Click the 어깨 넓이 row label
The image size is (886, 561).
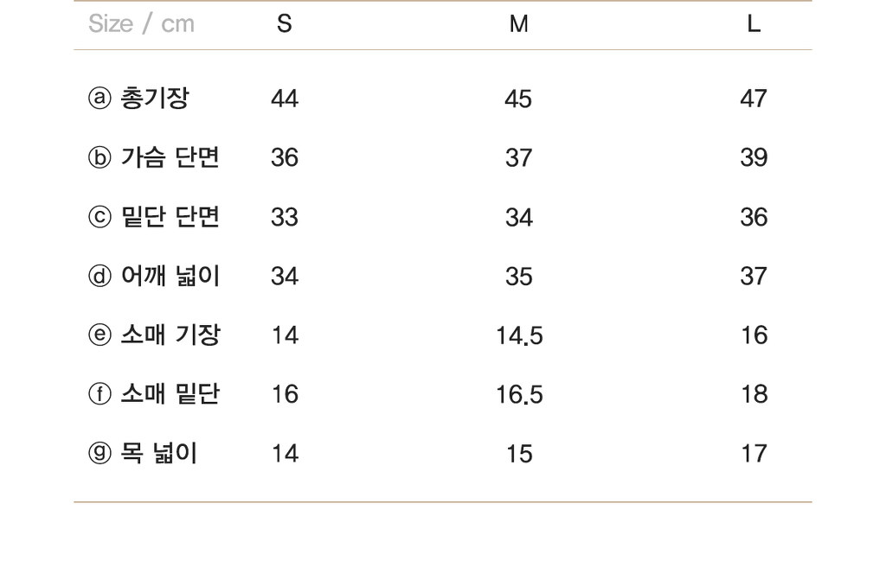170,276
